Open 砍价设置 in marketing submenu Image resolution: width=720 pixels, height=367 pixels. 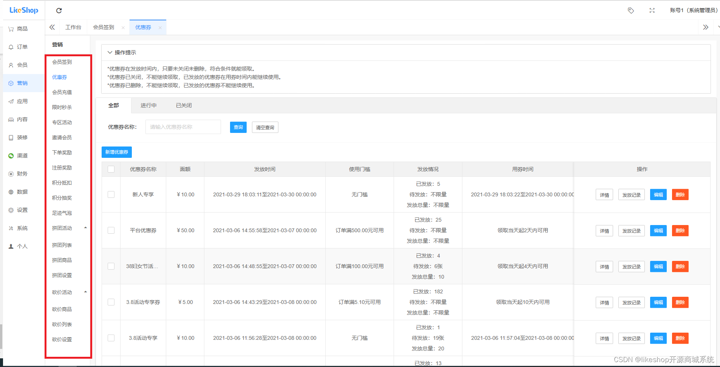click(62, 339)
